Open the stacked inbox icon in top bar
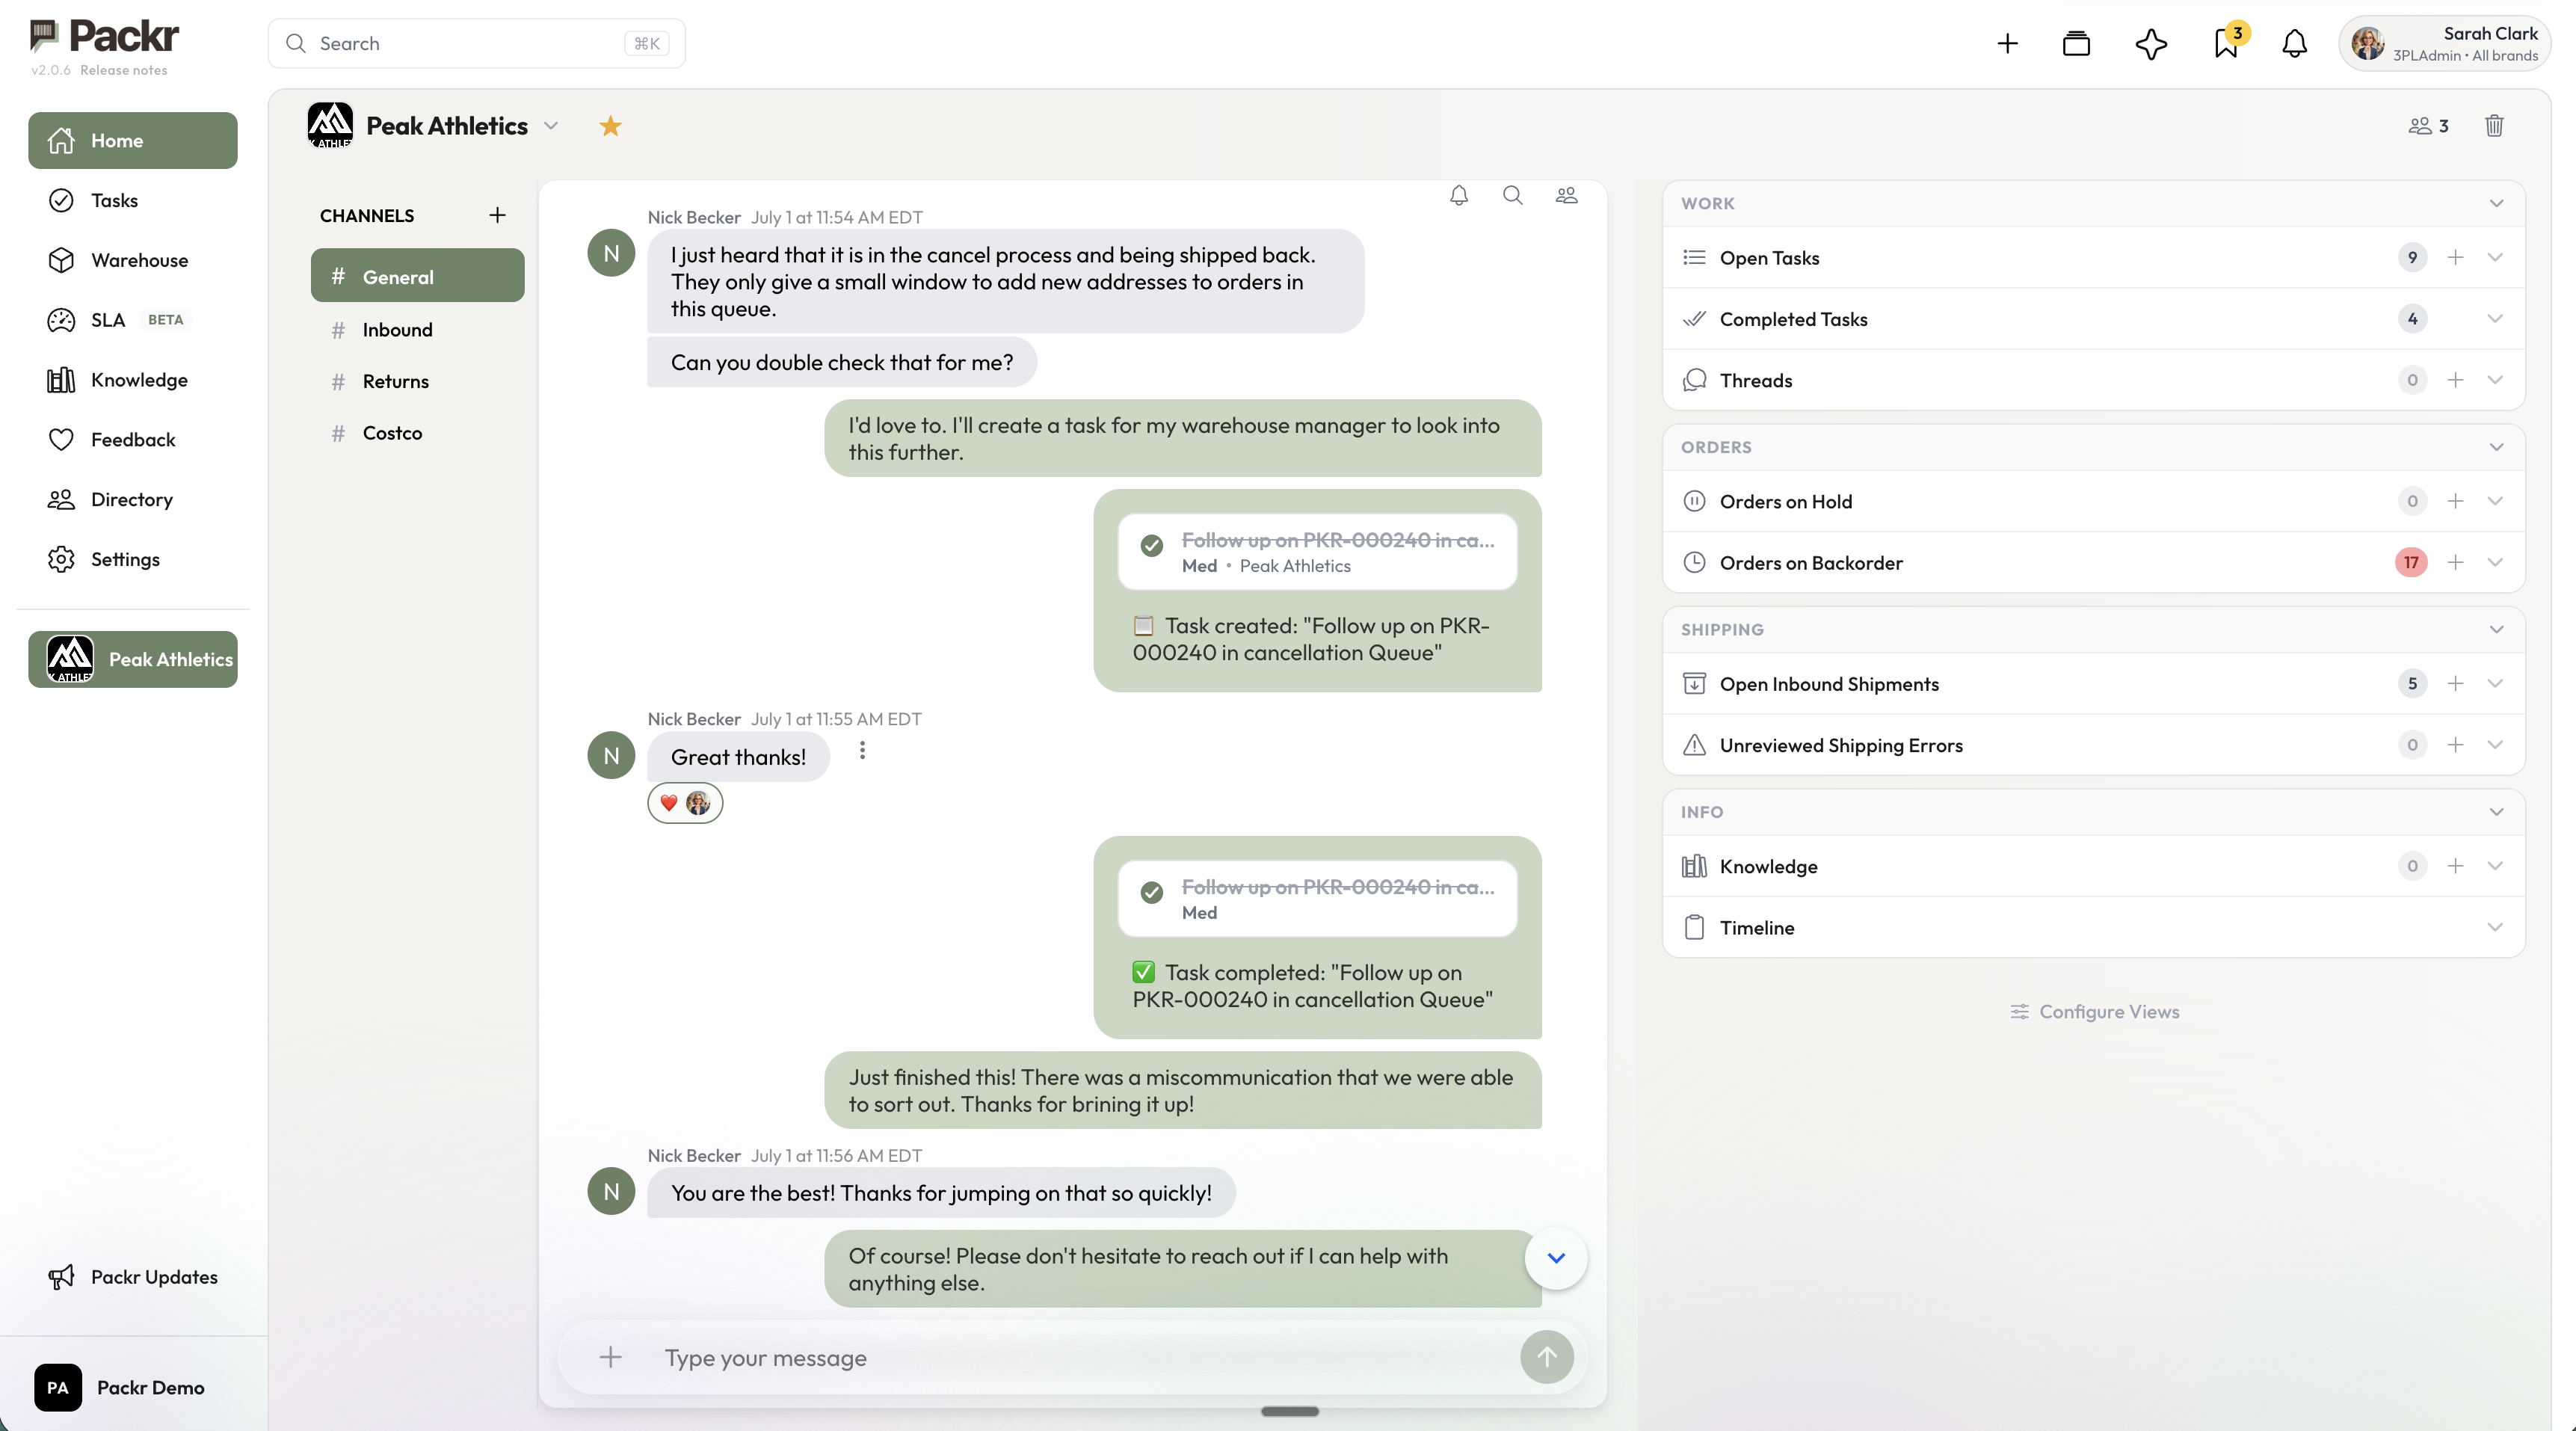The image size is (2576, 1431). point(2076,43)
